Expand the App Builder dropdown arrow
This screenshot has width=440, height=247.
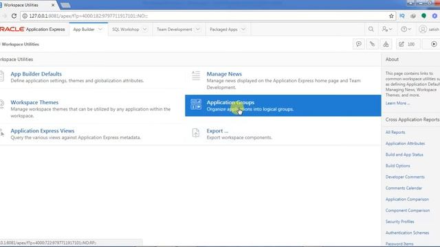(x=100, y=29)
